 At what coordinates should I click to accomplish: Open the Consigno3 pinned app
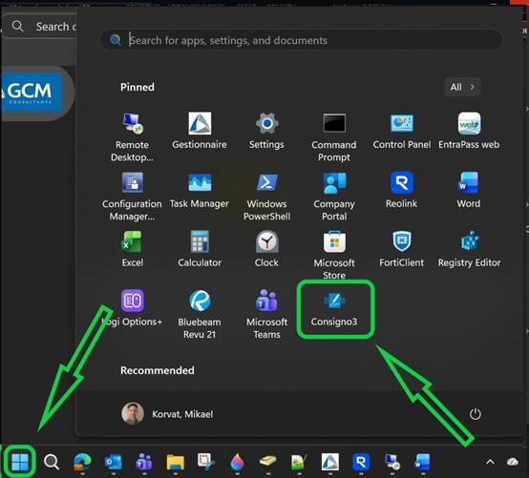(x=334, y=308)
